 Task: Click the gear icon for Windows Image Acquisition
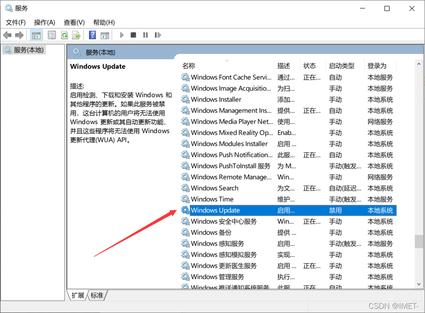tap(185, 88)
